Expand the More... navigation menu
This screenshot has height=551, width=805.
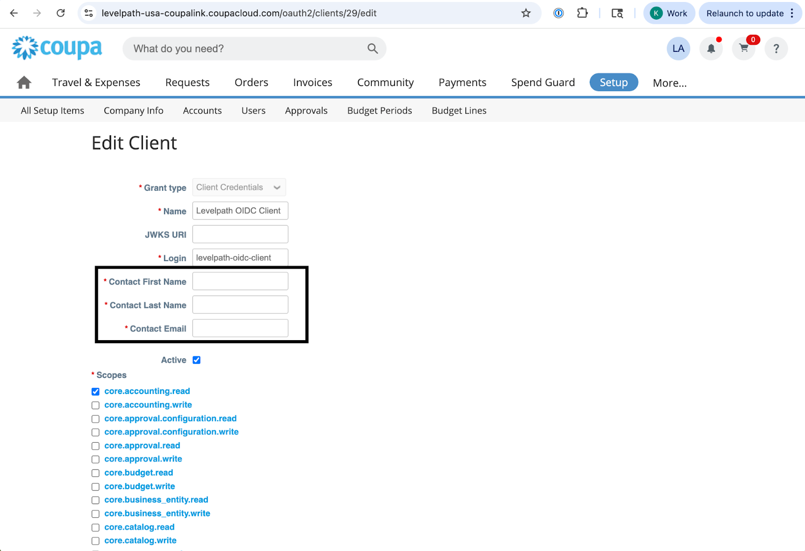669,83
